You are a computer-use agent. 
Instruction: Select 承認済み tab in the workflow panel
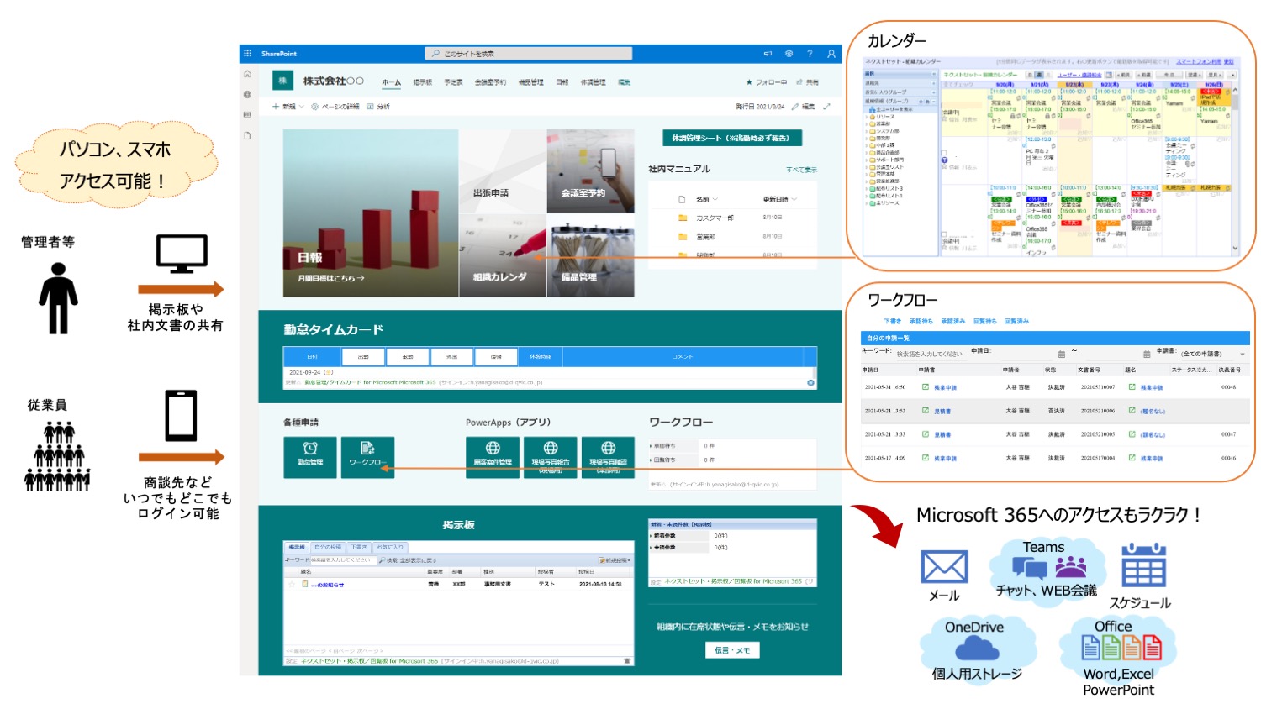click(x=952, y=321)
